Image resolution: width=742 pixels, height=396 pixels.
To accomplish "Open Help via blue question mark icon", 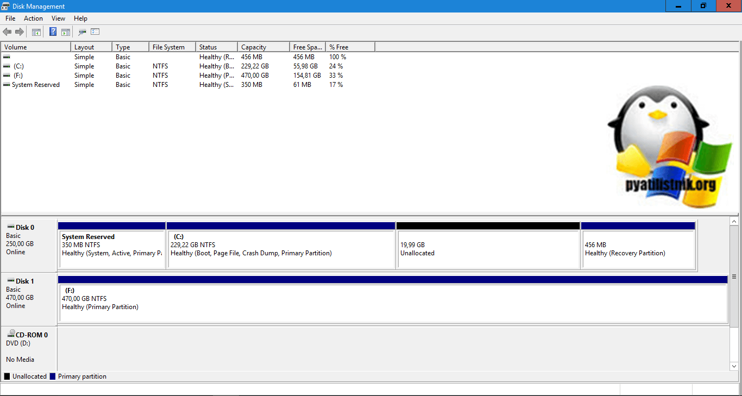I will (x=53, y=32).
